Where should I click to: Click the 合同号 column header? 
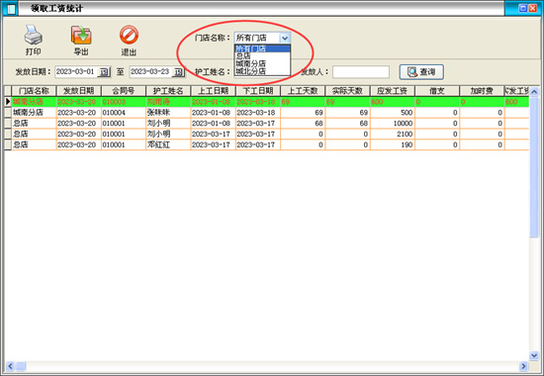tap(124, 91)
